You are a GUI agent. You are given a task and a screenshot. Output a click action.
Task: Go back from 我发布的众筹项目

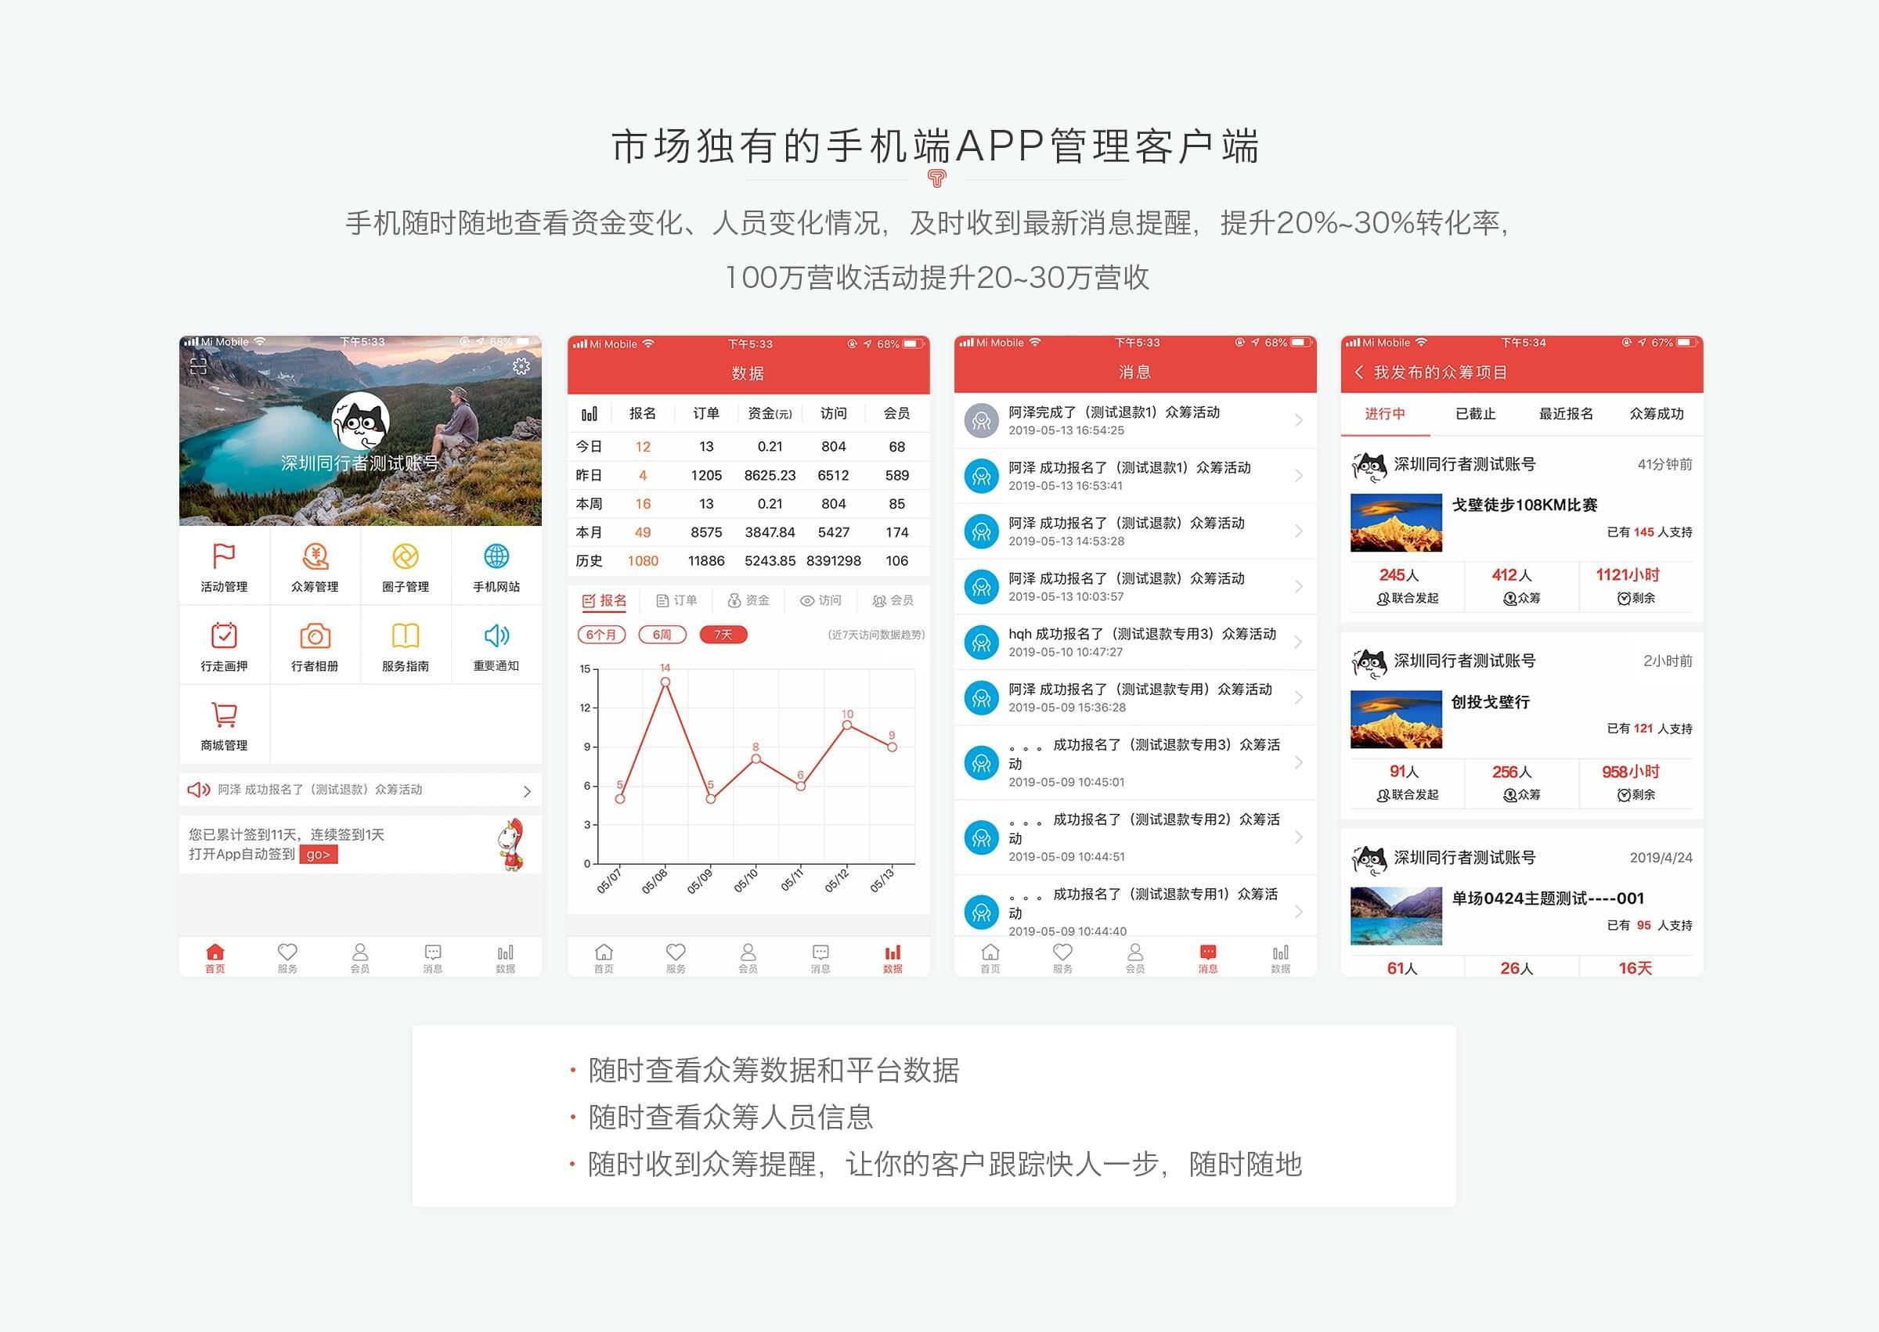(1359, 373)
